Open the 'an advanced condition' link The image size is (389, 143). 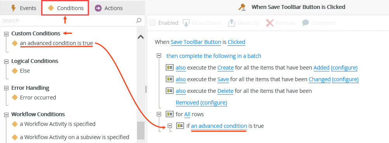219,126
